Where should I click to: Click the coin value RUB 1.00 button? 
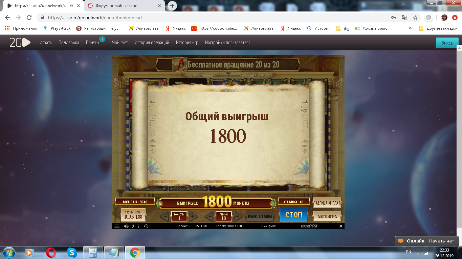(x=133, y=215)
